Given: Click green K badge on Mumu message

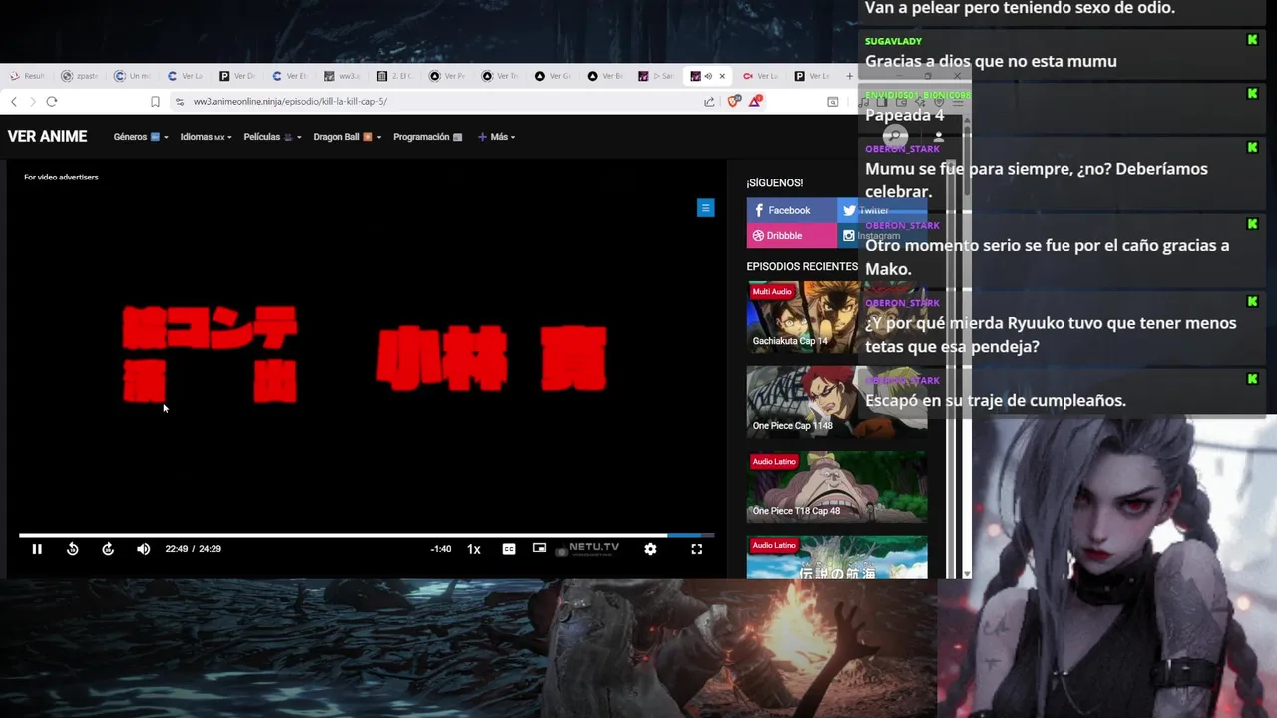Looking at the screenshot, I should click(1252, 148).
